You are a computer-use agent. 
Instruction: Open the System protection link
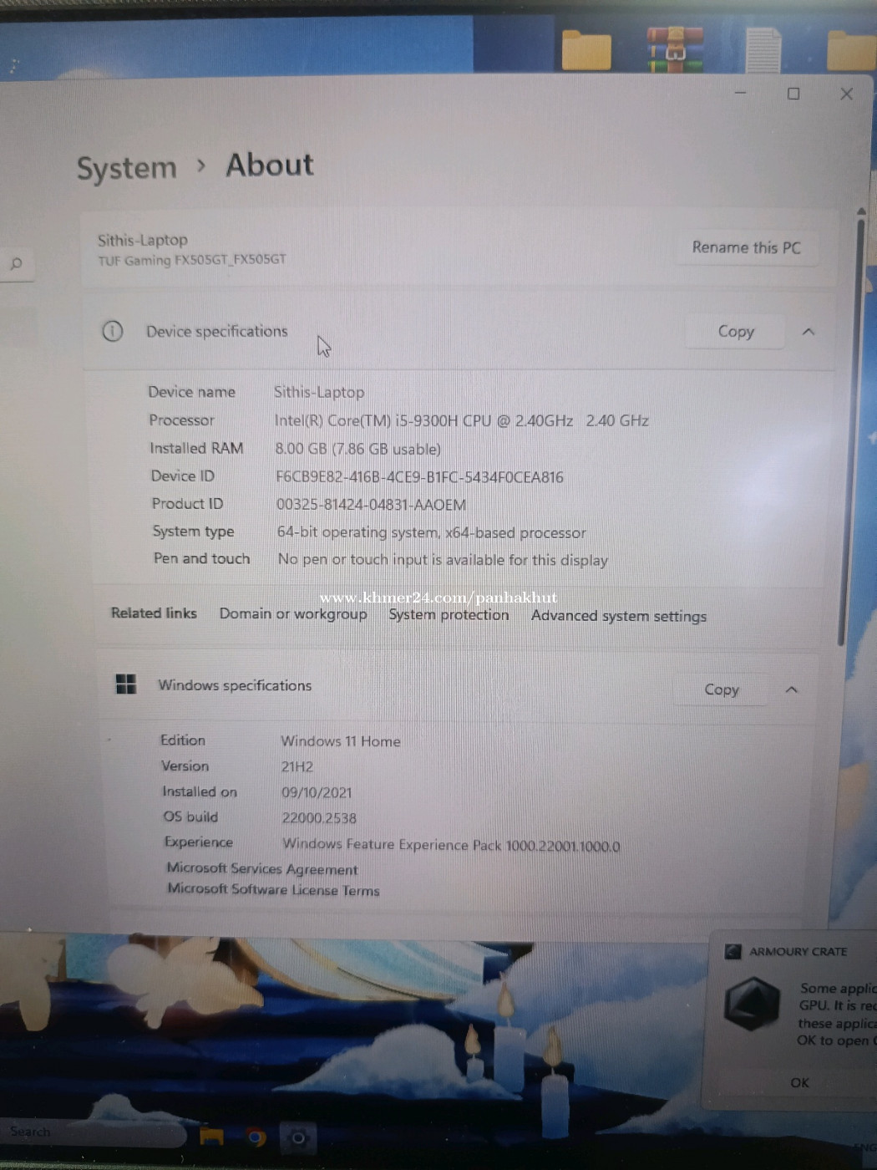click(x=449, y=615)
